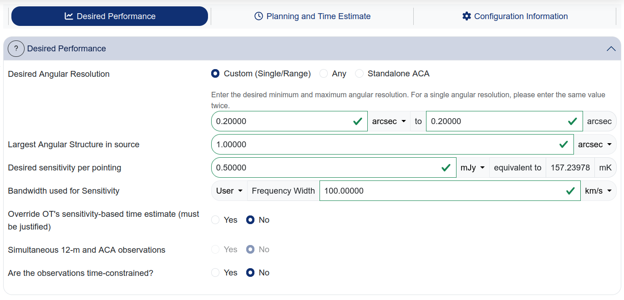624x300 pixels.
Task: Open minimum resolution arcsec unit dropdown
Action: point(389,121)
